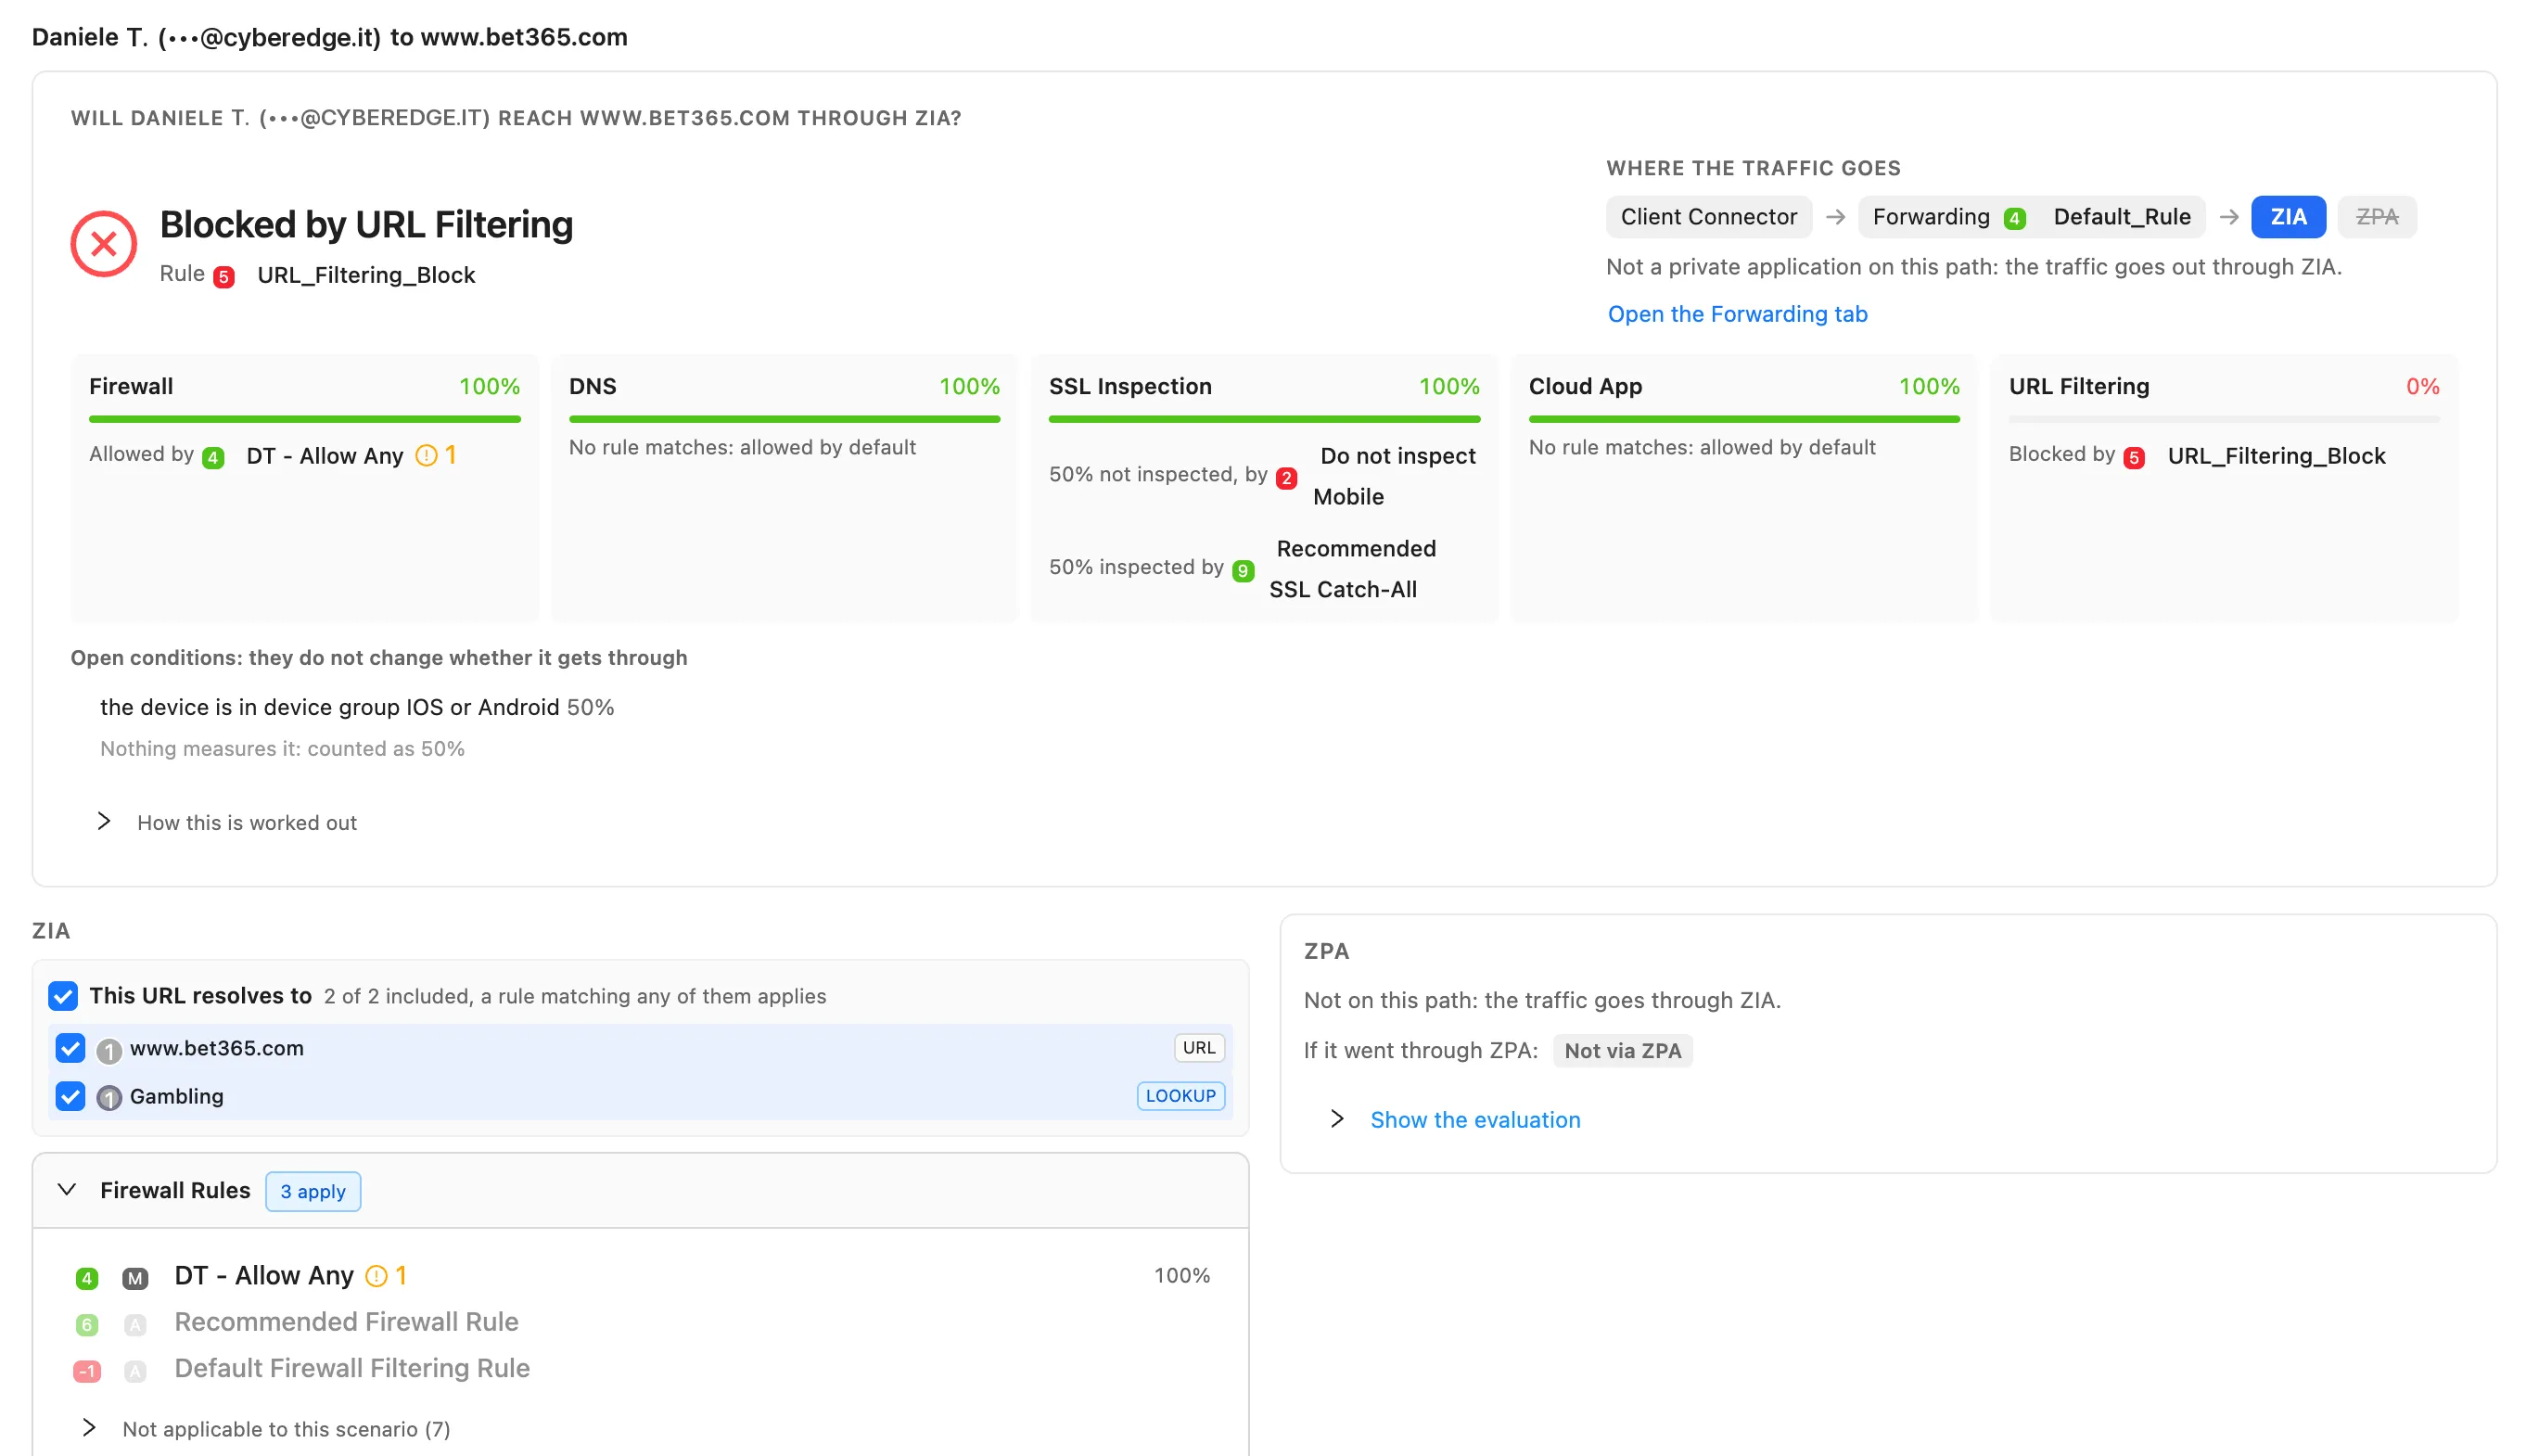Select the ZIA path chip
The height and width of the screenshot is (1456, 2526).
coord(2288,217)
